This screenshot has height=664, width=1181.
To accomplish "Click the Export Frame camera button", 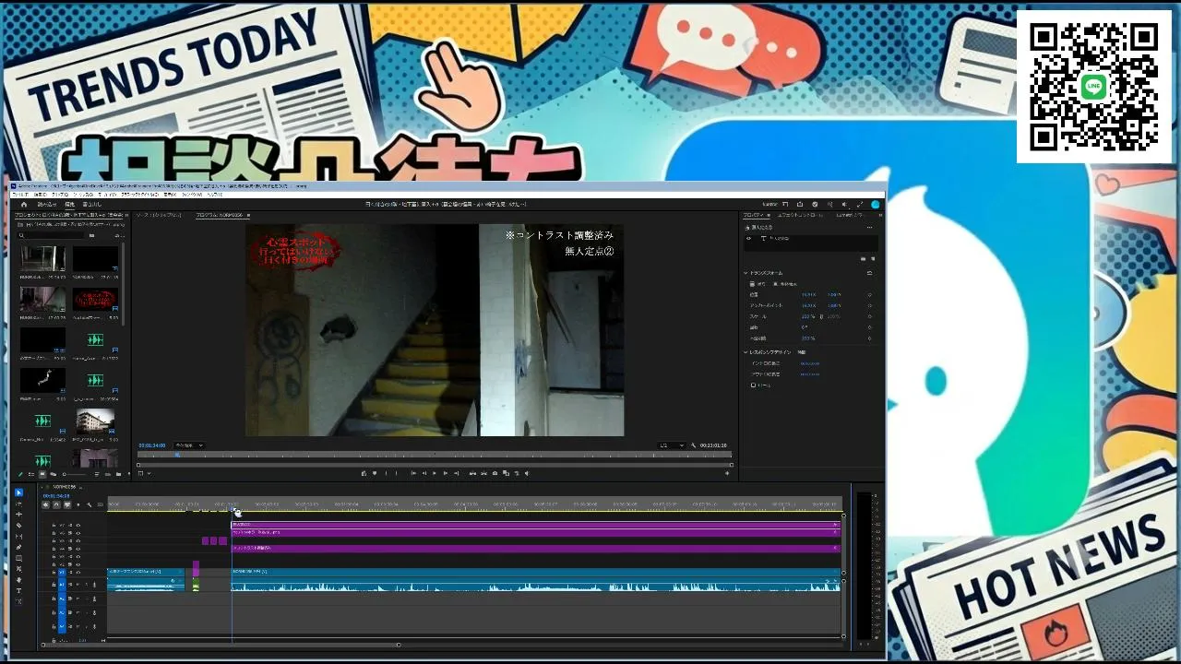I will tap(495, 473).
